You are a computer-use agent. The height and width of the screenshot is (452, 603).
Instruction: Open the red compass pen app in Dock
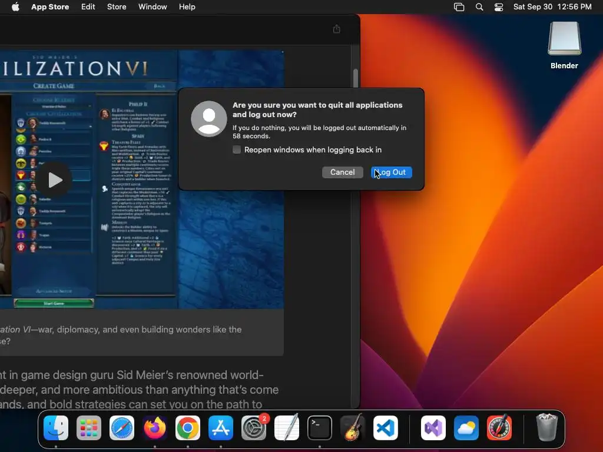pyautogui.click(x=499, y=428)
